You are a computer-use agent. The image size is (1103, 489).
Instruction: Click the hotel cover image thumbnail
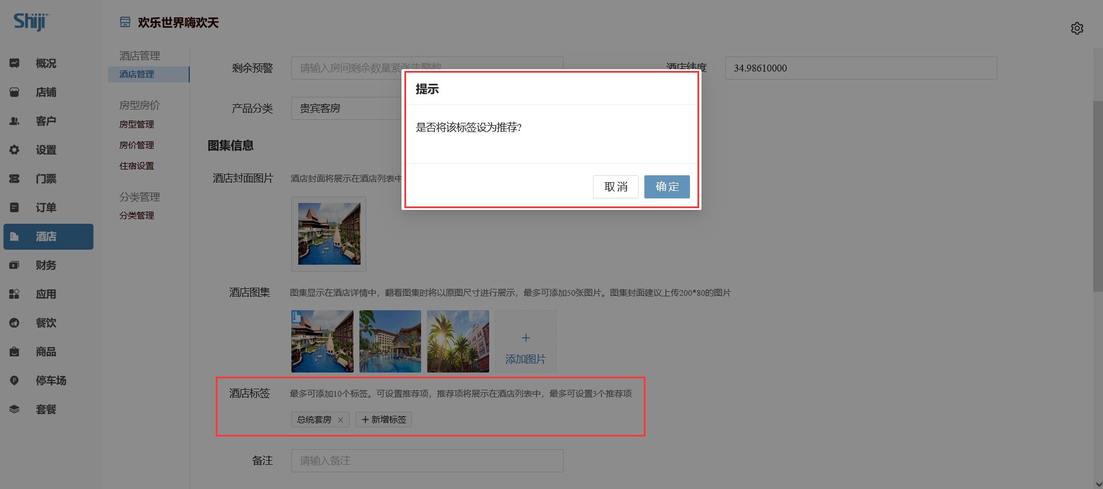tap(329, 234)
